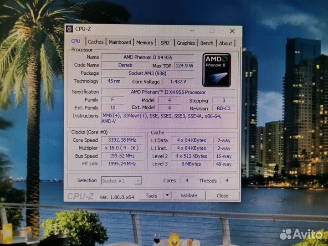Click the Cores value field

[187, 180]
